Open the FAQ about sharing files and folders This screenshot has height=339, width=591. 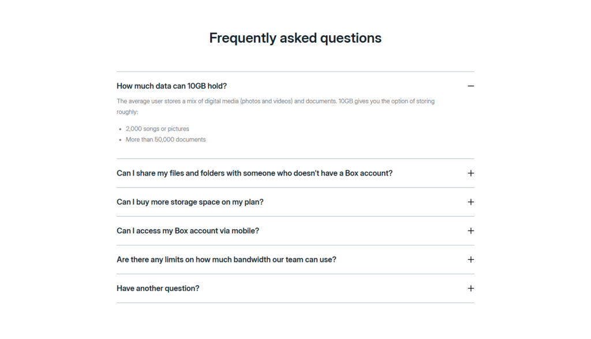[x=254, y=173]
